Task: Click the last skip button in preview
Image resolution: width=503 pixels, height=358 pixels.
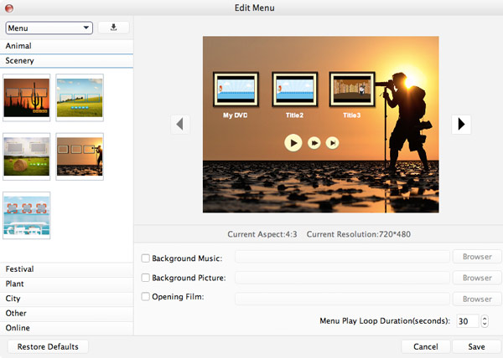Action: [332, 143]
